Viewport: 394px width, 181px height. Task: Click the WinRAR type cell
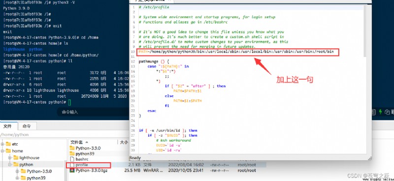coord(154,170)
